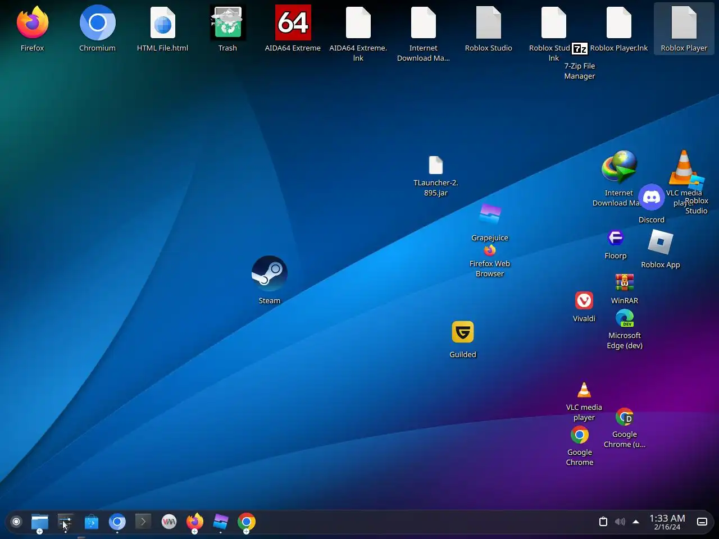The height and width of the screenshot is (539, 719).
Task: Select the AIDA64 Extreme.lnk file
Action: click(x=358, y=22)
